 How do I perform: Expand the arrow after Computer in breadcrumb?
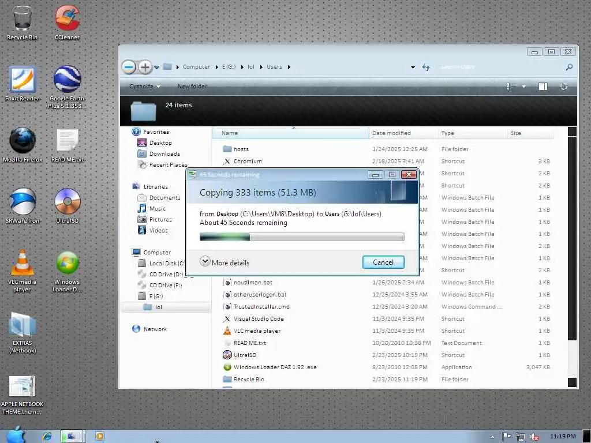coord(217,67)
